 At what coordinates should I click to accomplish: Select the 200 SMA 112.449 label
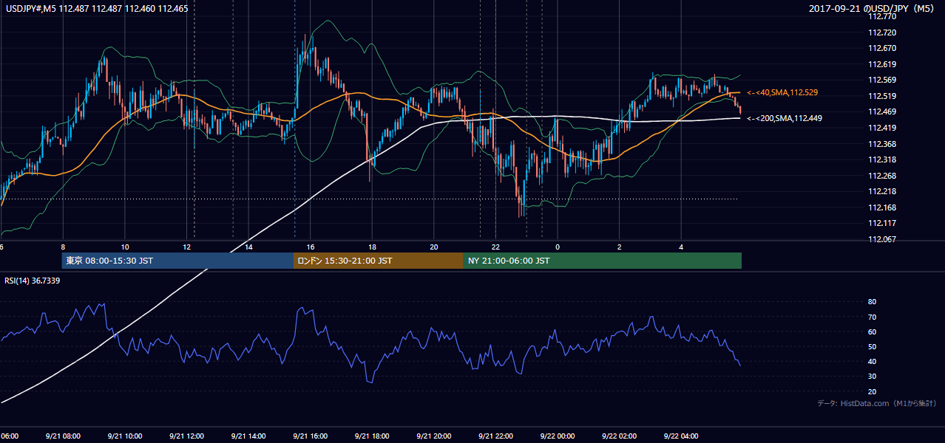785,118
